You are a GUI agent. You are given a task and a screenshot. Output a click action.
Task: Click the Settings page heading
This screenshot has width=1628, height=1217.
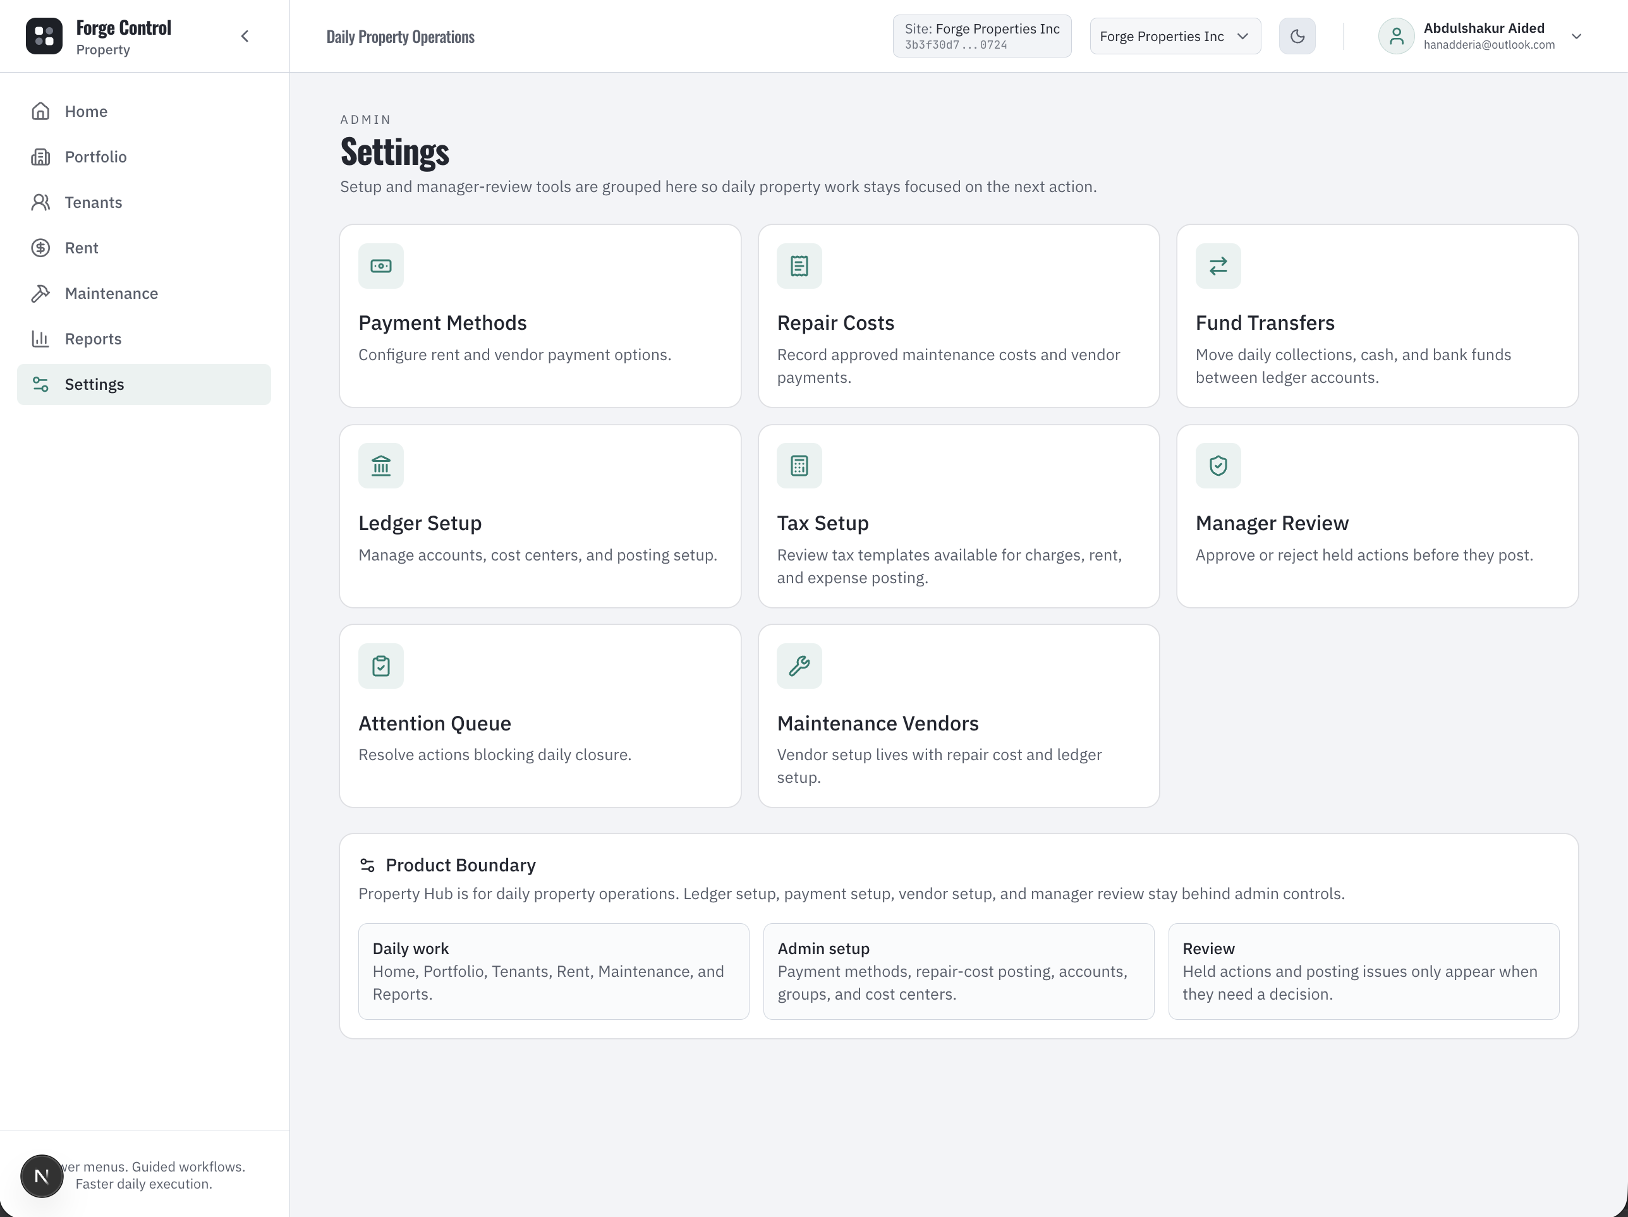pyautogui.click(x=394, y=152)
